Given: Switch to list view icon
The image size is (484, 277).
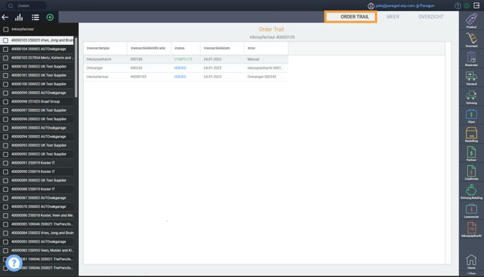Looking at the screenshot, I should point(35,18).
